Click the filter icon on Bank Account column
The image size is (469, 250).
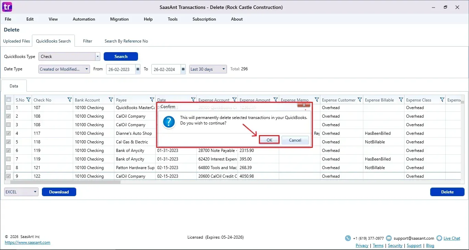(111, 100)
